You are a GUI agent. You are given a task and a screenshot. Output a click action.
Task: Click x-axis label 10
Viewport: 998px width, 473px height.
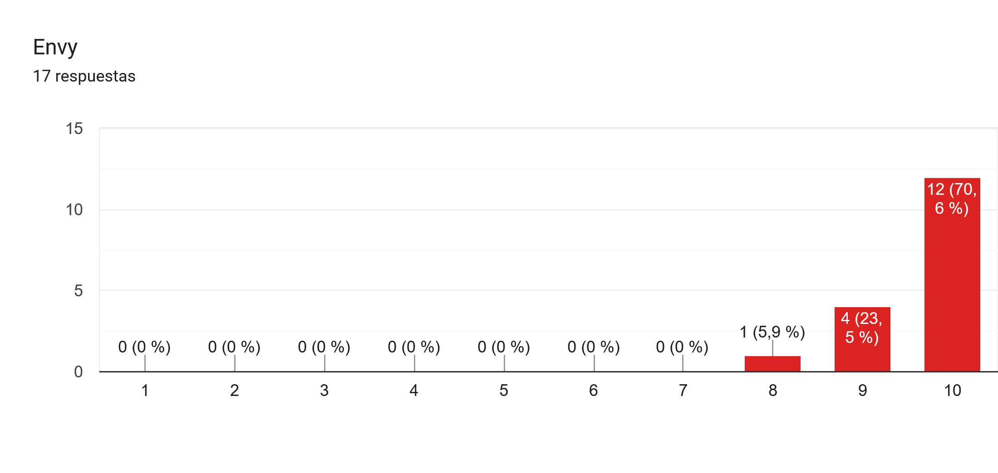[953, 391]
